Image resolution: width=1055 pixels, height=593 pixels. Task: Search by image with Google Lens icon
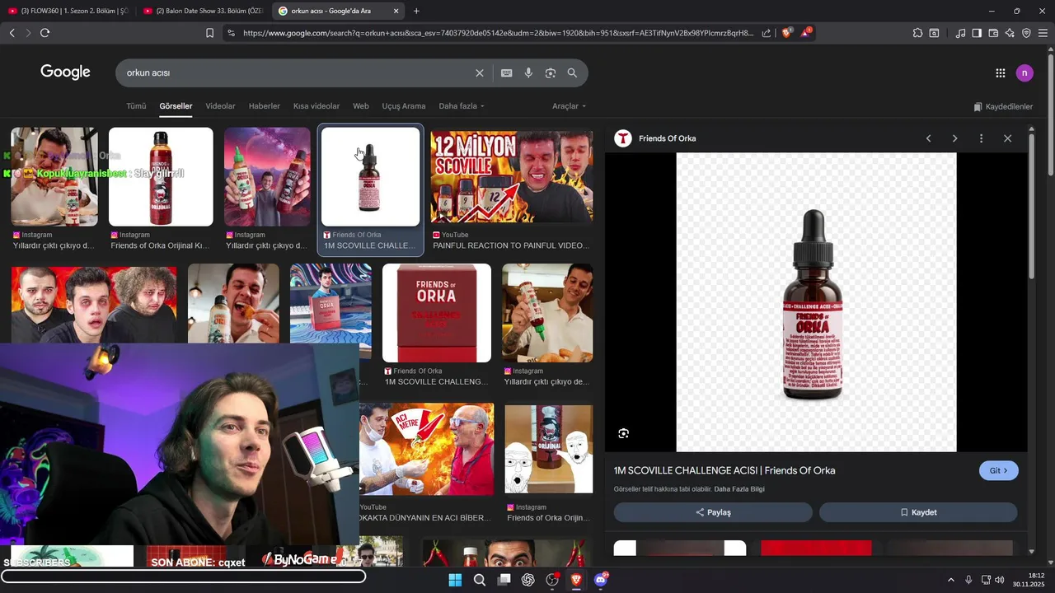tap(551, 73)
